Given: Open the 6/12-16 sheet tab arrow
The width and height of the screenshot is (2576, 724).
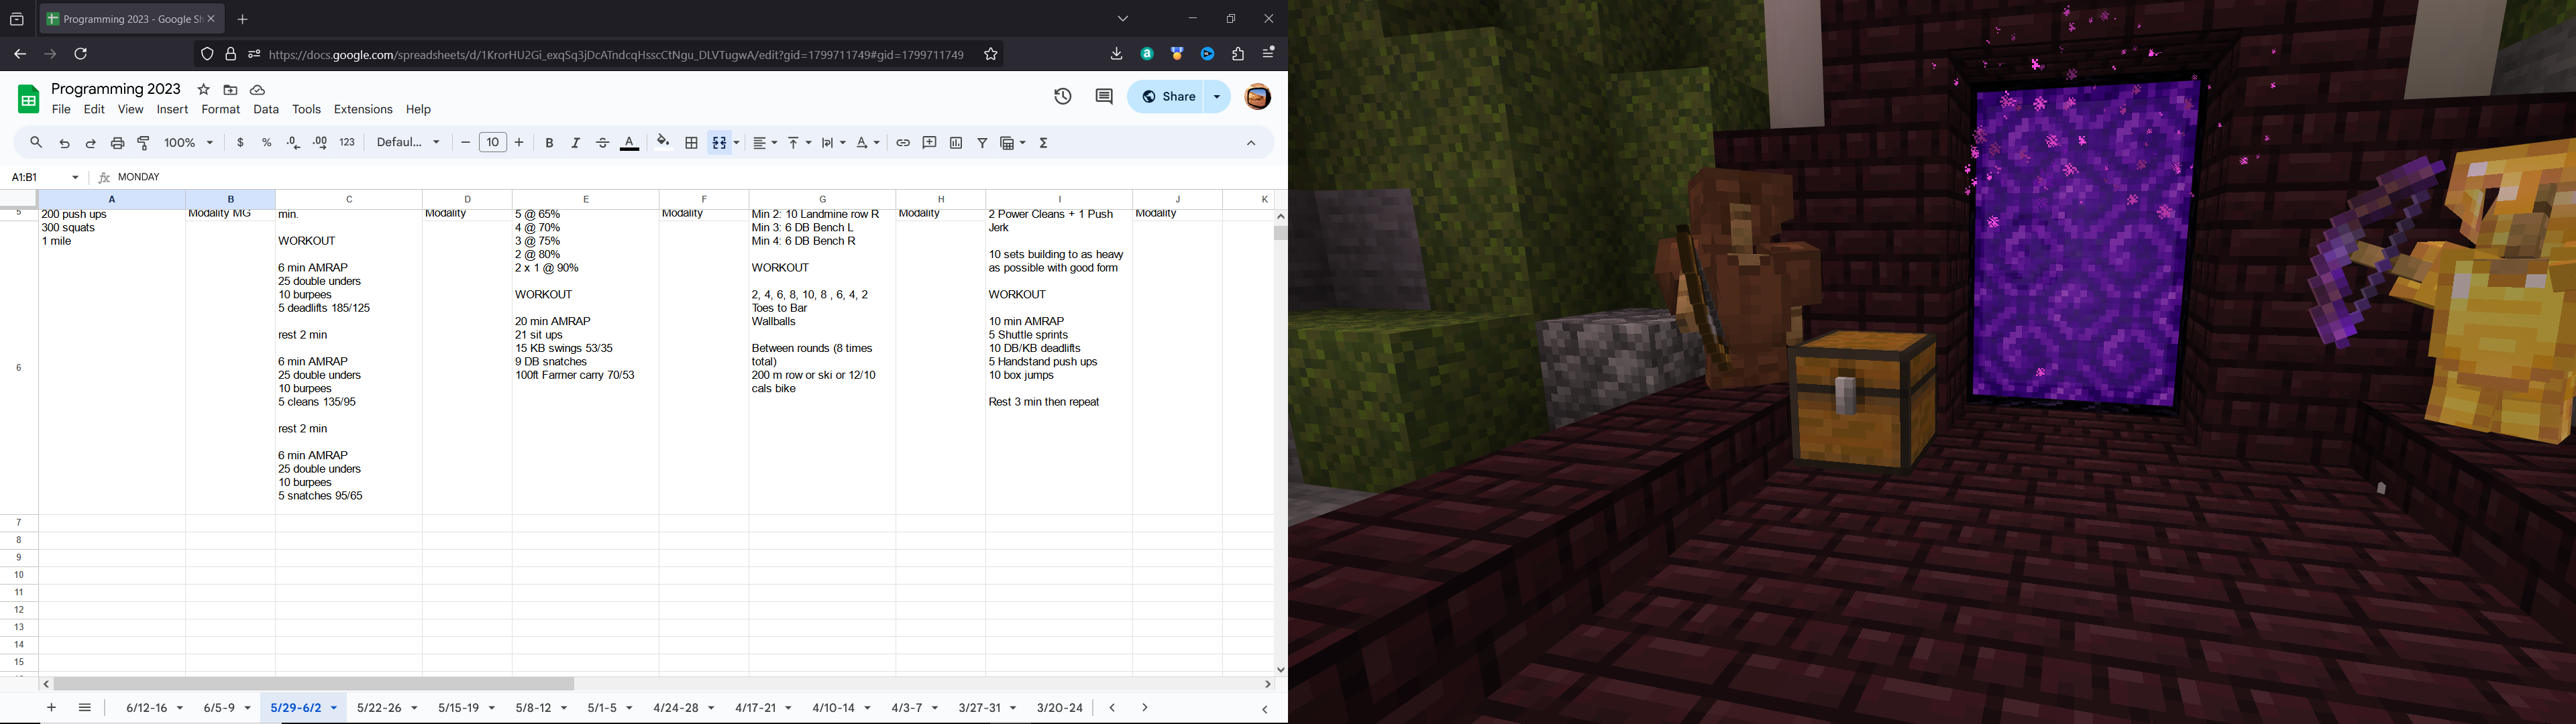Looking at the screenshot, I should [180, 708].
